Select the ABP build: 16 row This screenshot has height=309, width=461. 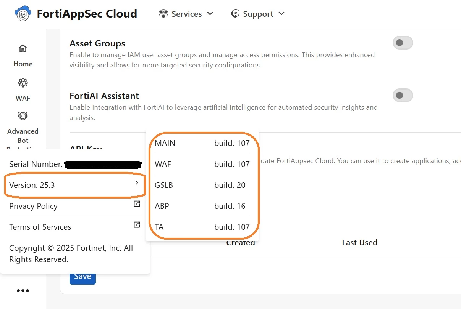(202, 206)
